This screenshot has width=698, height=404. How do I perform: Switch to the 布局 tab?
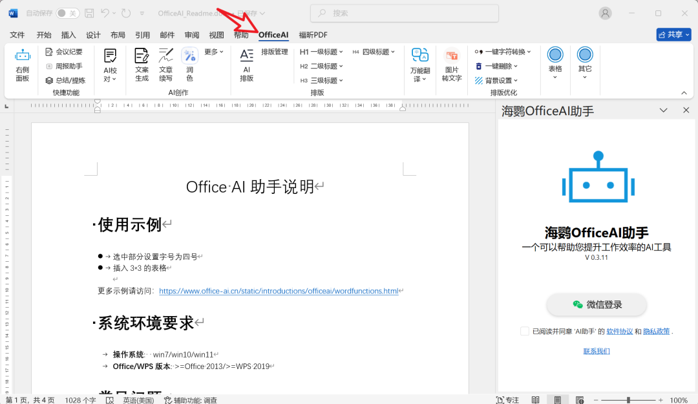[118, 35]
